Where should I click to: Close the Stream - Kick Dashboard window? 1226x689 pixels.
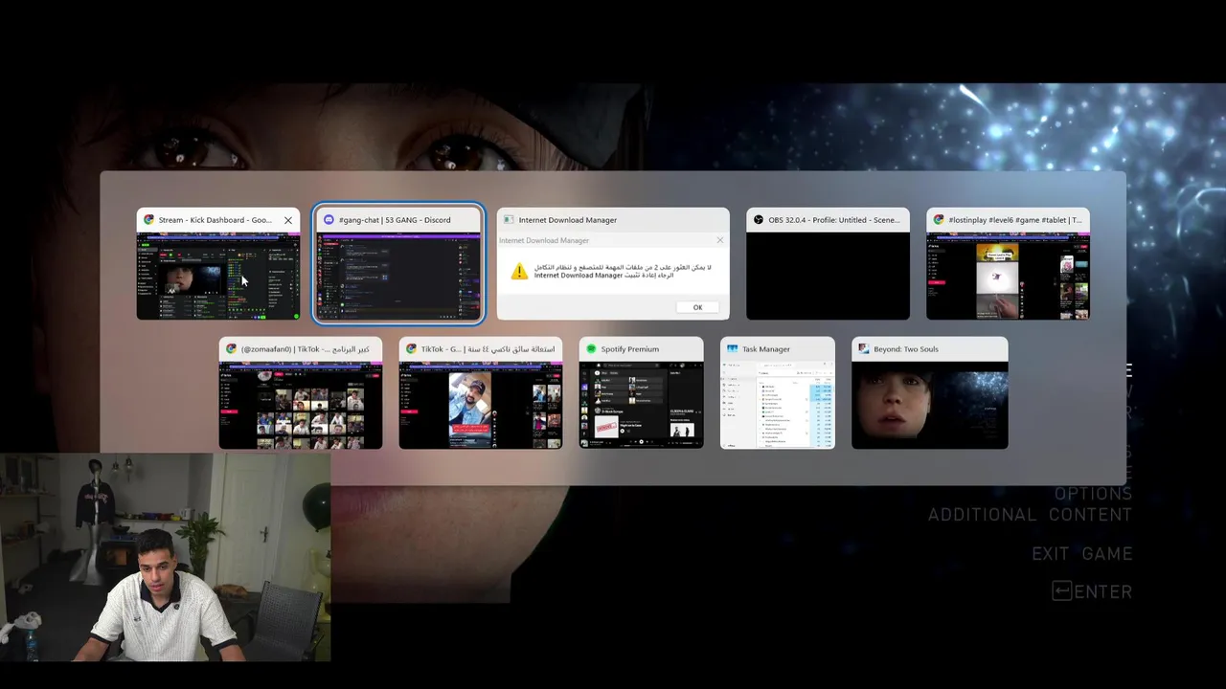pyautogui.click(x=287, y=220)
